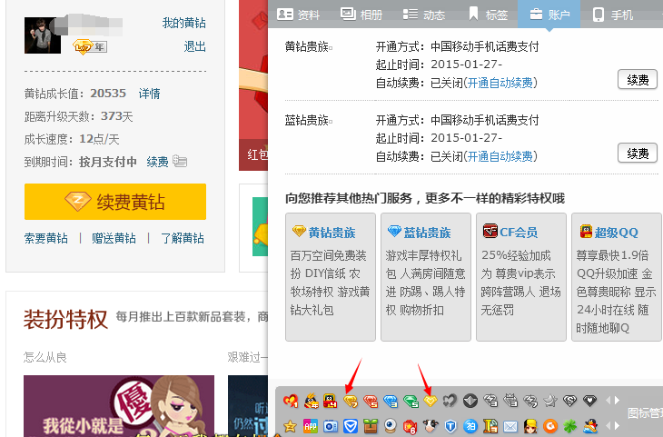Image resolution: width=663 pixels, height=437 pixels.
Task: Click the green four-leaf clover icon
Action: click(x=570, y=425)
